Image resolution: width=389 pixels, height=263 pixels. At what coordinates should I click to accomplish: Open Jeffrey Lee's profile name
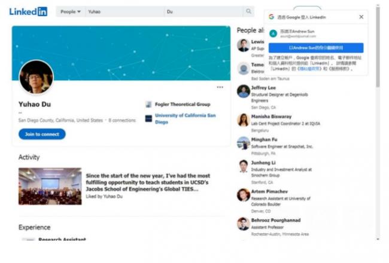click(x=263, y=88)
